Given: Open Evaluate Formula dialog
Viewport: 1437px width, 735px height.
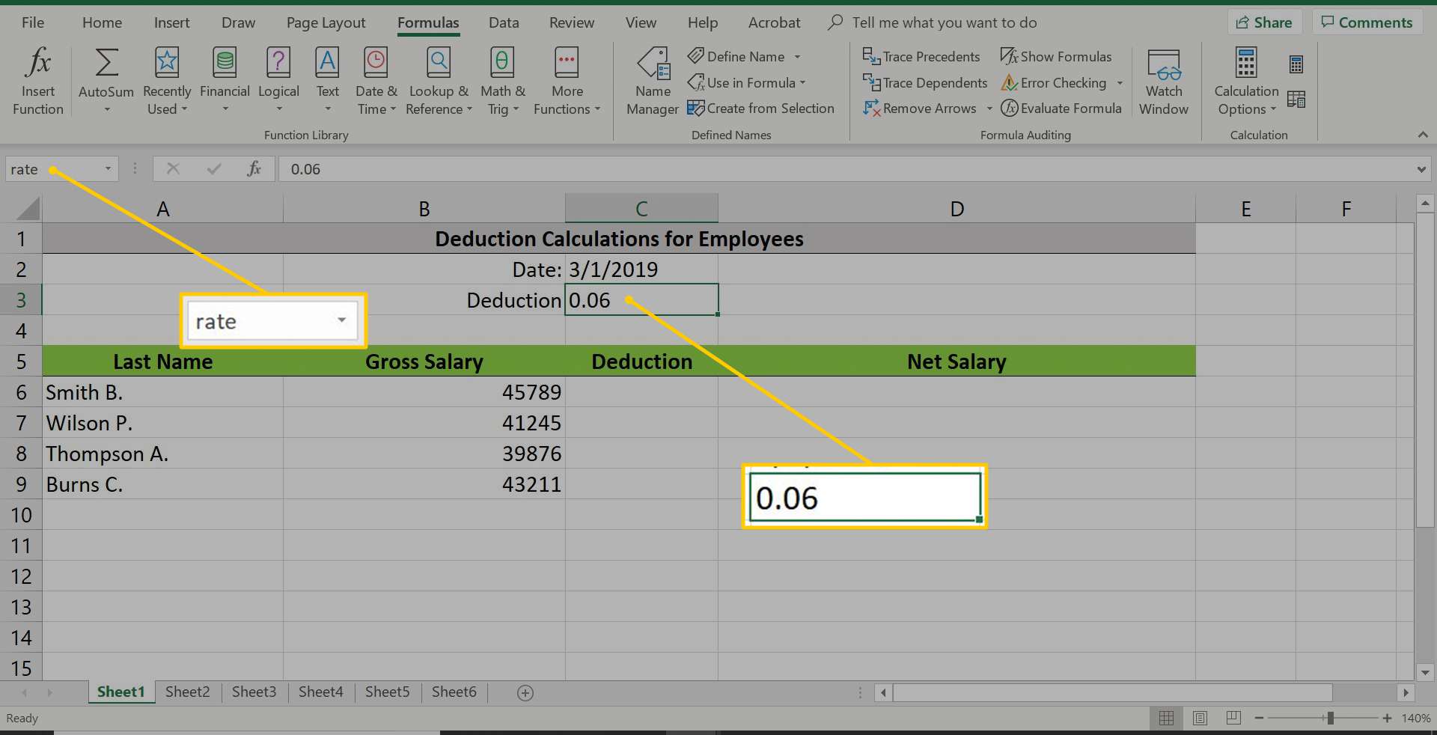Looking at the screenshot, I should (1061, 109).
